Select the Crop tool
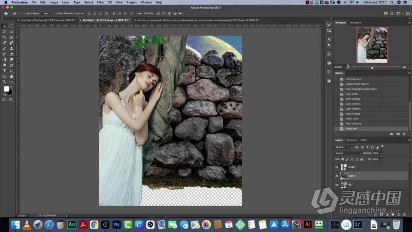412x232 pixels. (4, 37)
